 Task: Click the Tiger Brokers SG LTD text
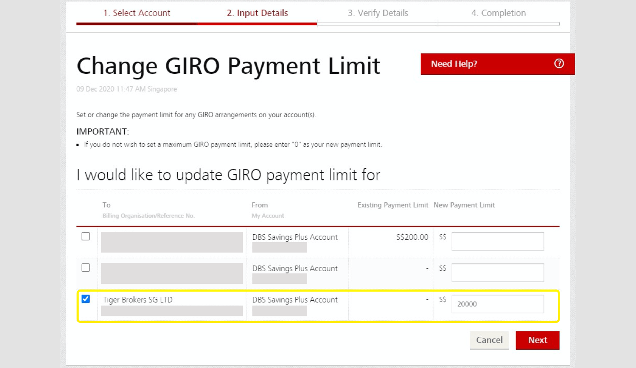[138, 300]
